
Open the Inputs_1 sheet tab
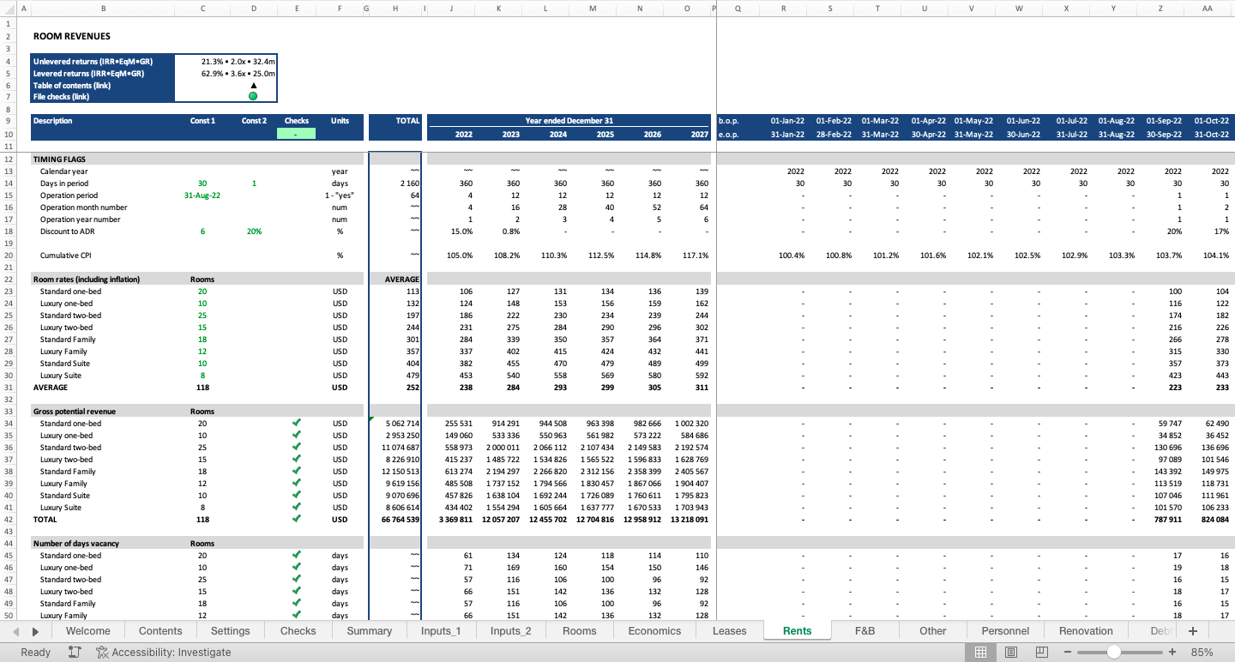441,631
